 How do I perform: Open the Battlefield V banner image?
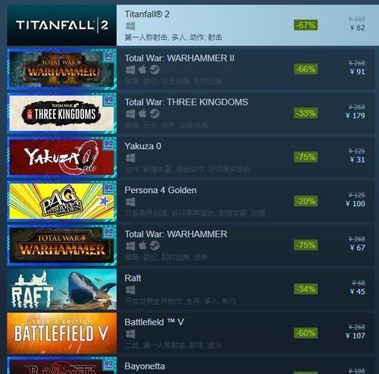(x=62, y=333)
